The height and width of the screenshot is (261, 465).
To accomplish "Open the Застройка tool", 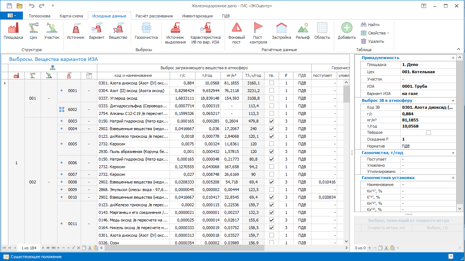I will coord(282,31).
